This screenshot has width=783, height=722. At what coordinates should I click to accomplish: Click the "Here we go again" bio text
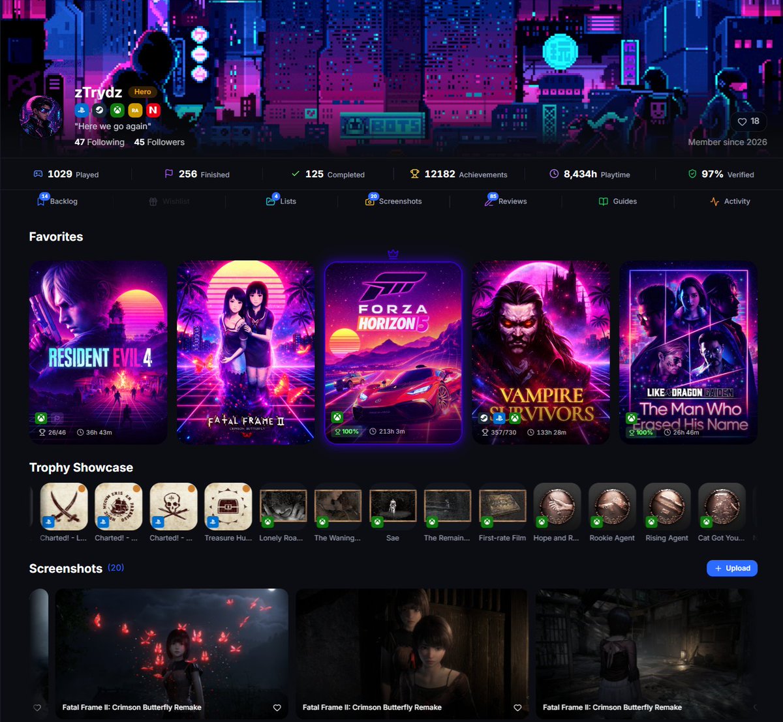(x=113, y=126)
